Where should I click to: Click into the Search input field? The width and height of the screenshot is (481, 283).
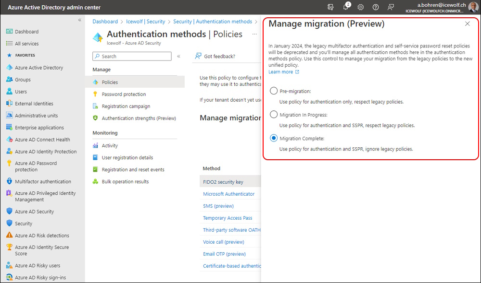(132, 56)
